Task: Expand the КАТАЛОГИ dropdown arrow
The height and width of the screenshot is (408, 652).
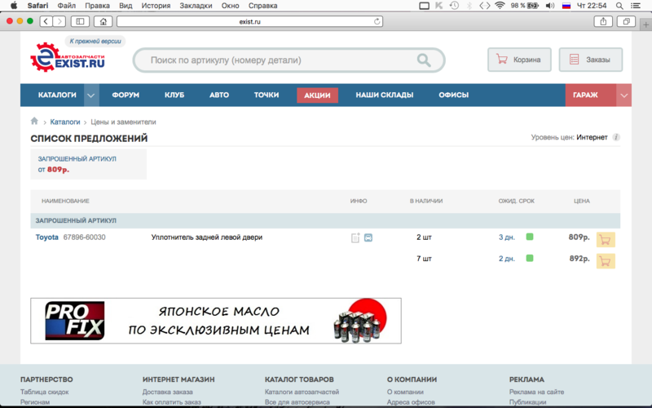Action: (x=91, y=95)
